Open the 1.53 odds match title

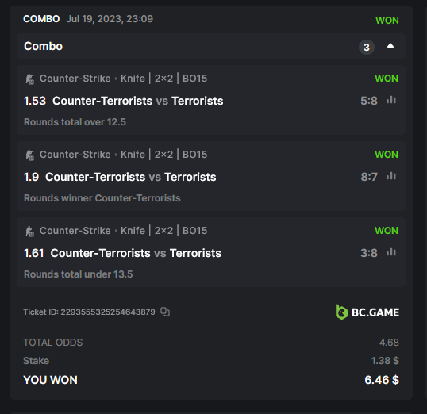138,101
